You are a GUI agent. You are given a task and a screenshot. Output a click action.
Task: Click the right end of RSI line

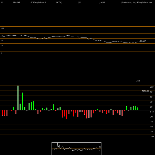click(x=137, y=42)
